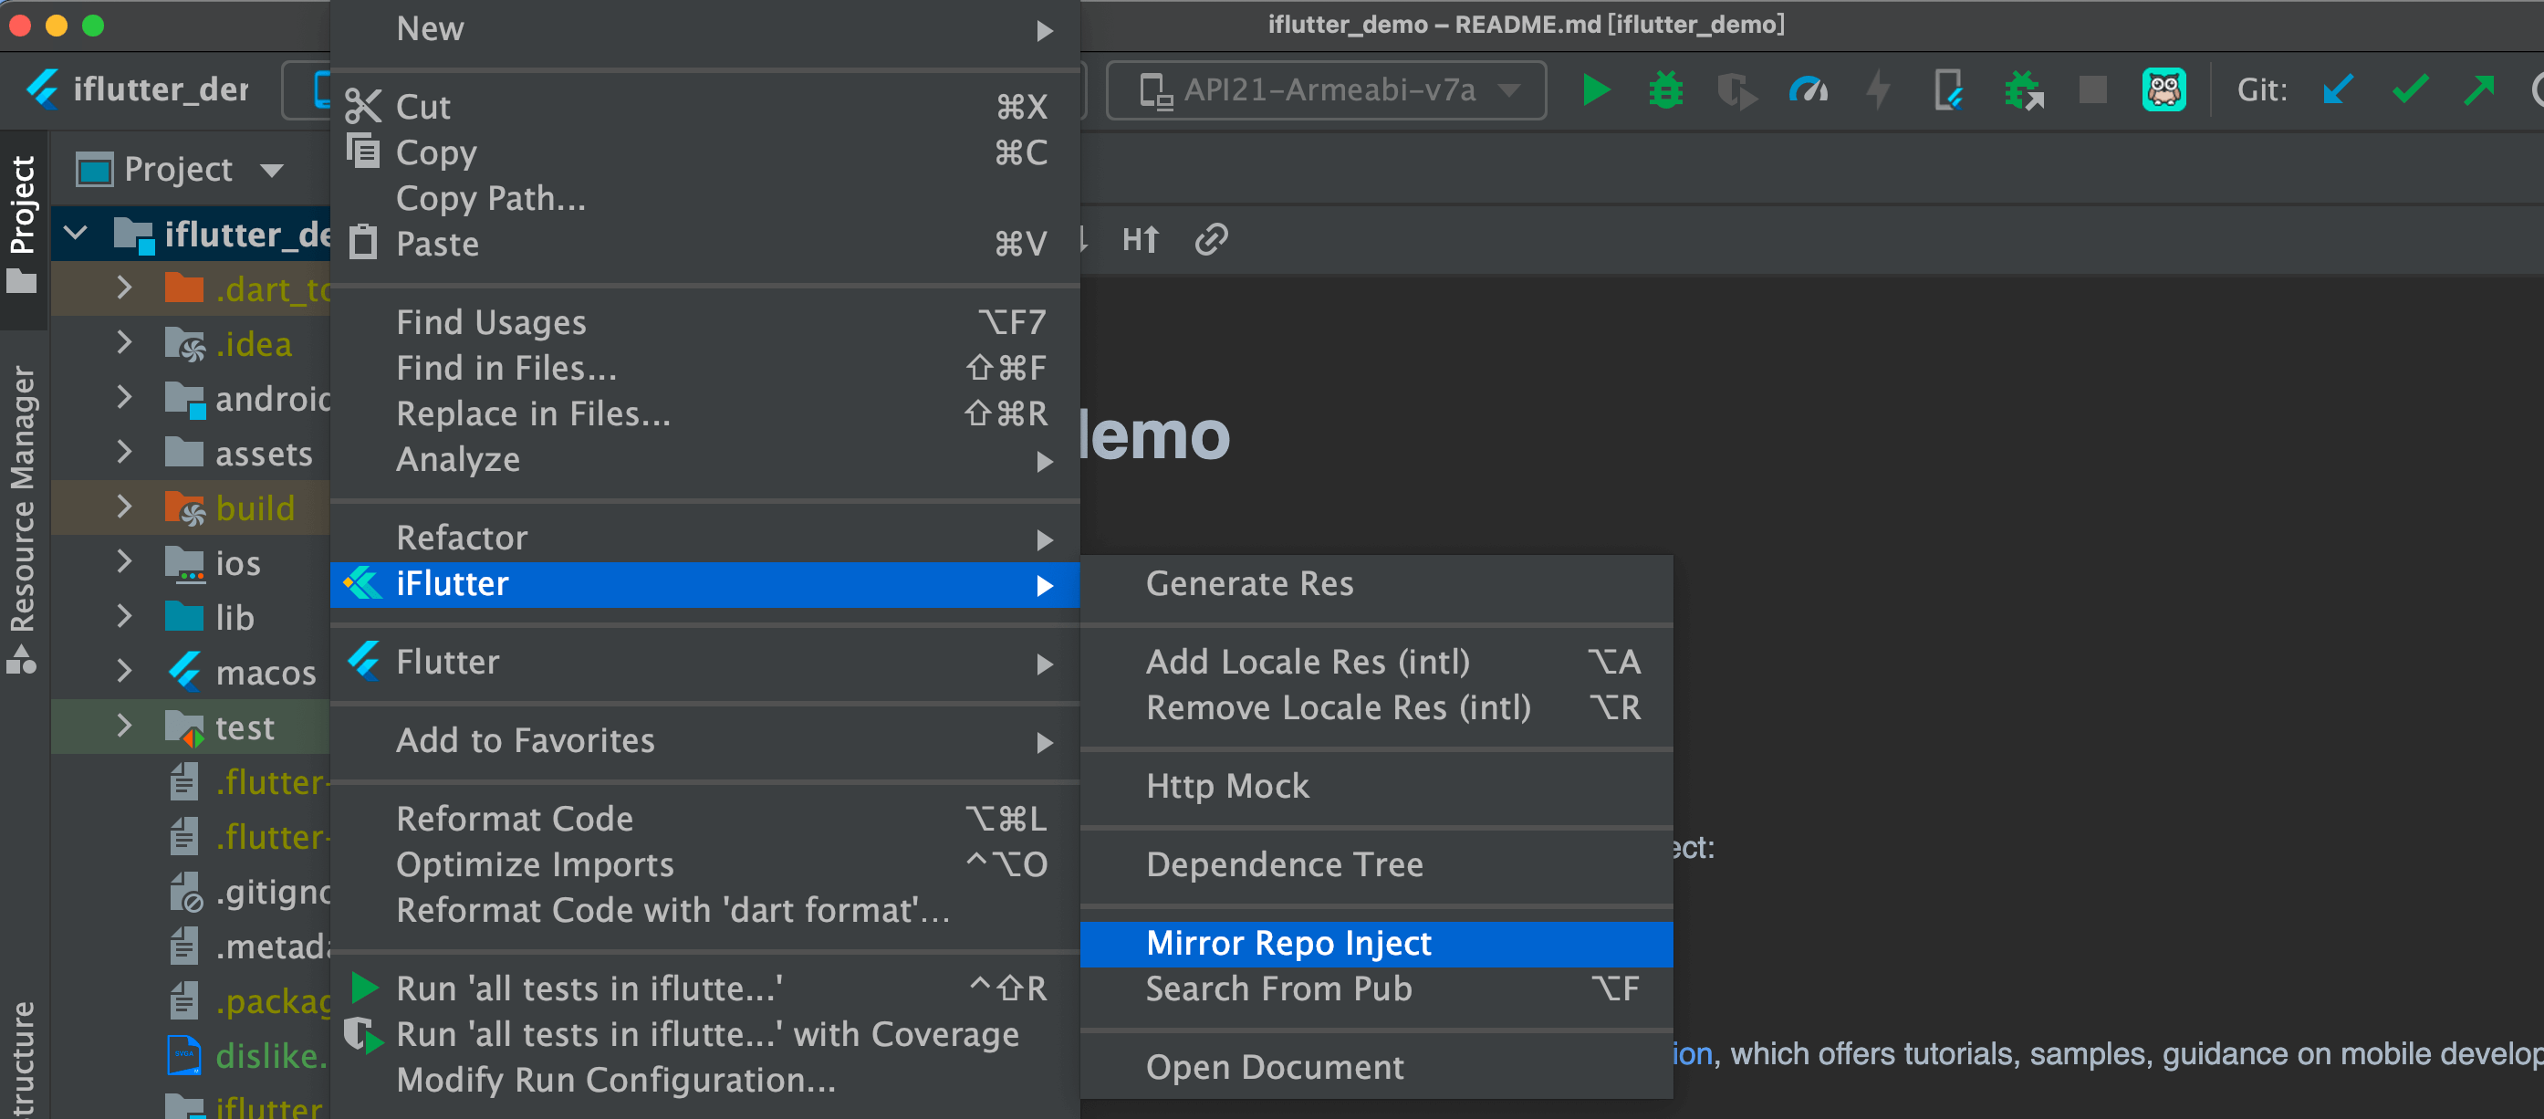
Task: Expand the Refactor submenu
Action: coord(705,538)
